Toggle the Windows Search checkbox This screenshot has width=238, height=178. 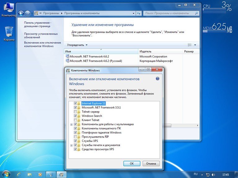coord(75,116)
